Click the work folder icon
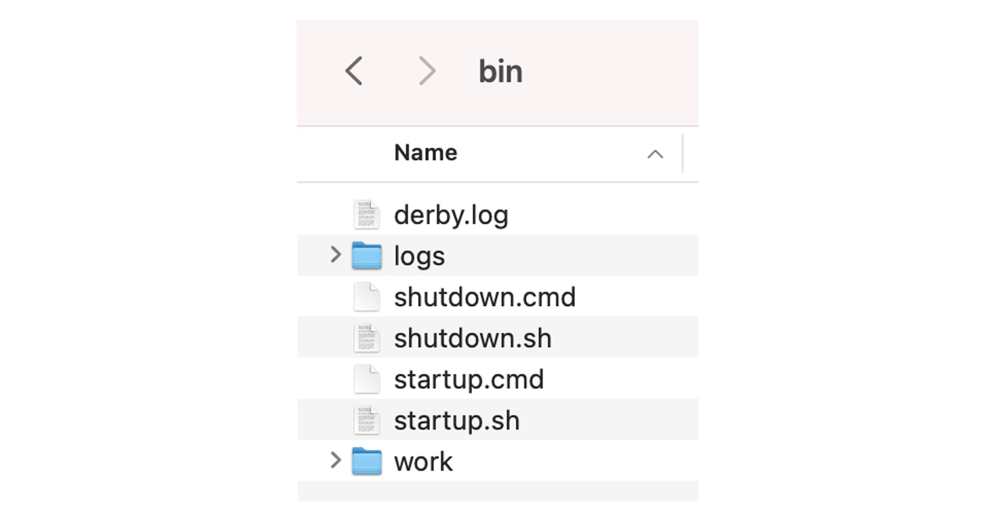 pos(367,461)
